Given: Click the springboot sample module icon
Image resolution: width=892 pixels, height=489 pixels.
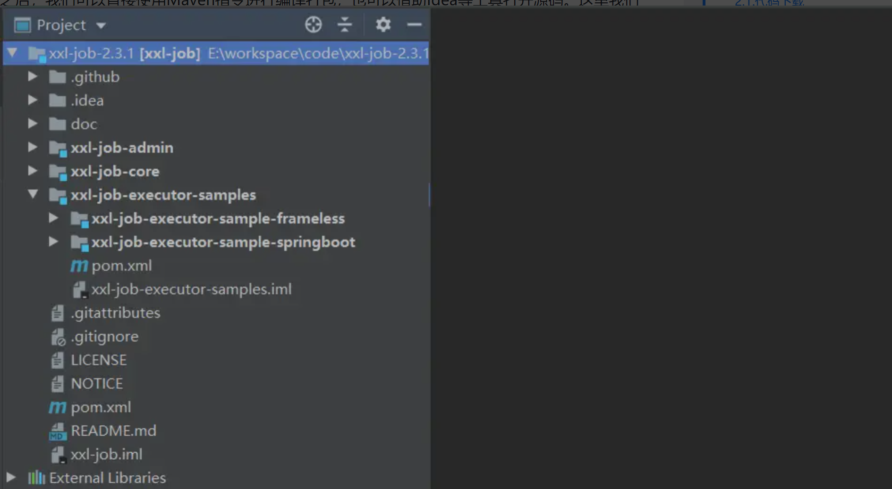Looking at the screenshot, I should click(x=79, y=243).
